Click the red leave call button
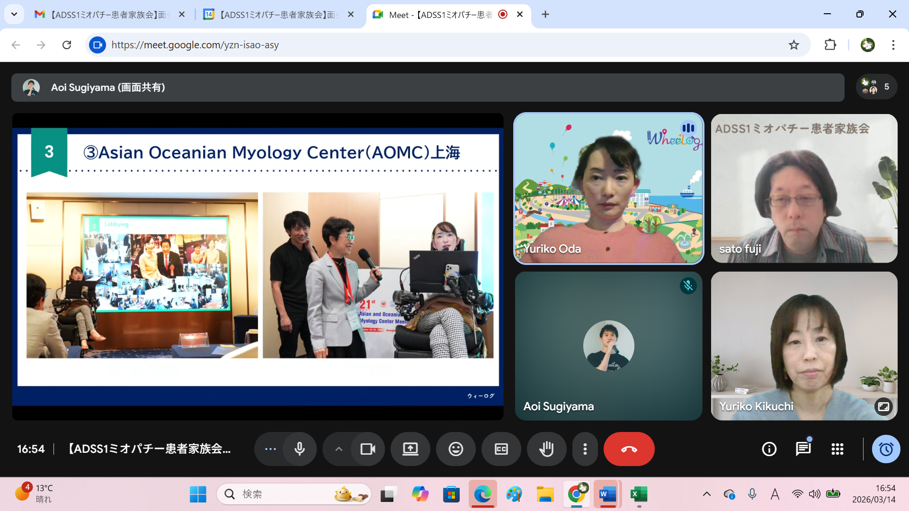Viewport: 909px width, 511px height. click(629, 449)
